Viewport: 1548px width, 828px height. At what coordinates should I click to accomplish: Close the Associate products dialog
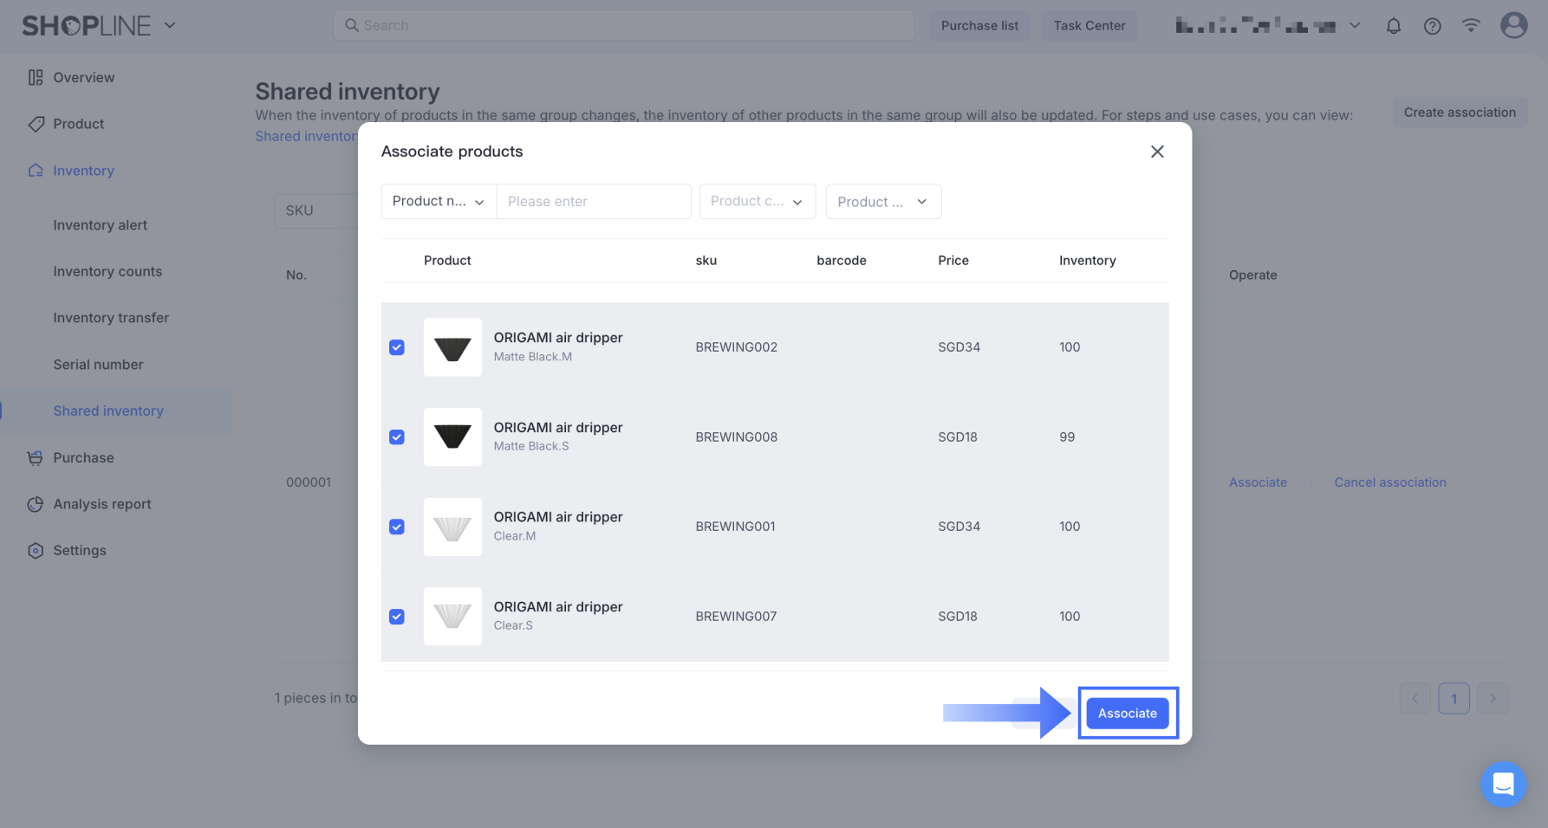pos(1157,152)
